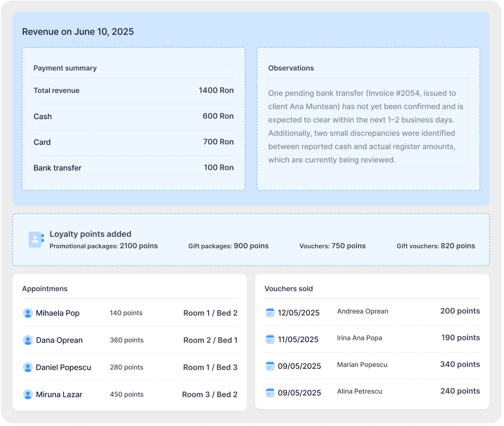Screen dimensions: 504x426
Task: Select Andreea Oprean in Vouchers sold
Action: (x=362, y=311)
